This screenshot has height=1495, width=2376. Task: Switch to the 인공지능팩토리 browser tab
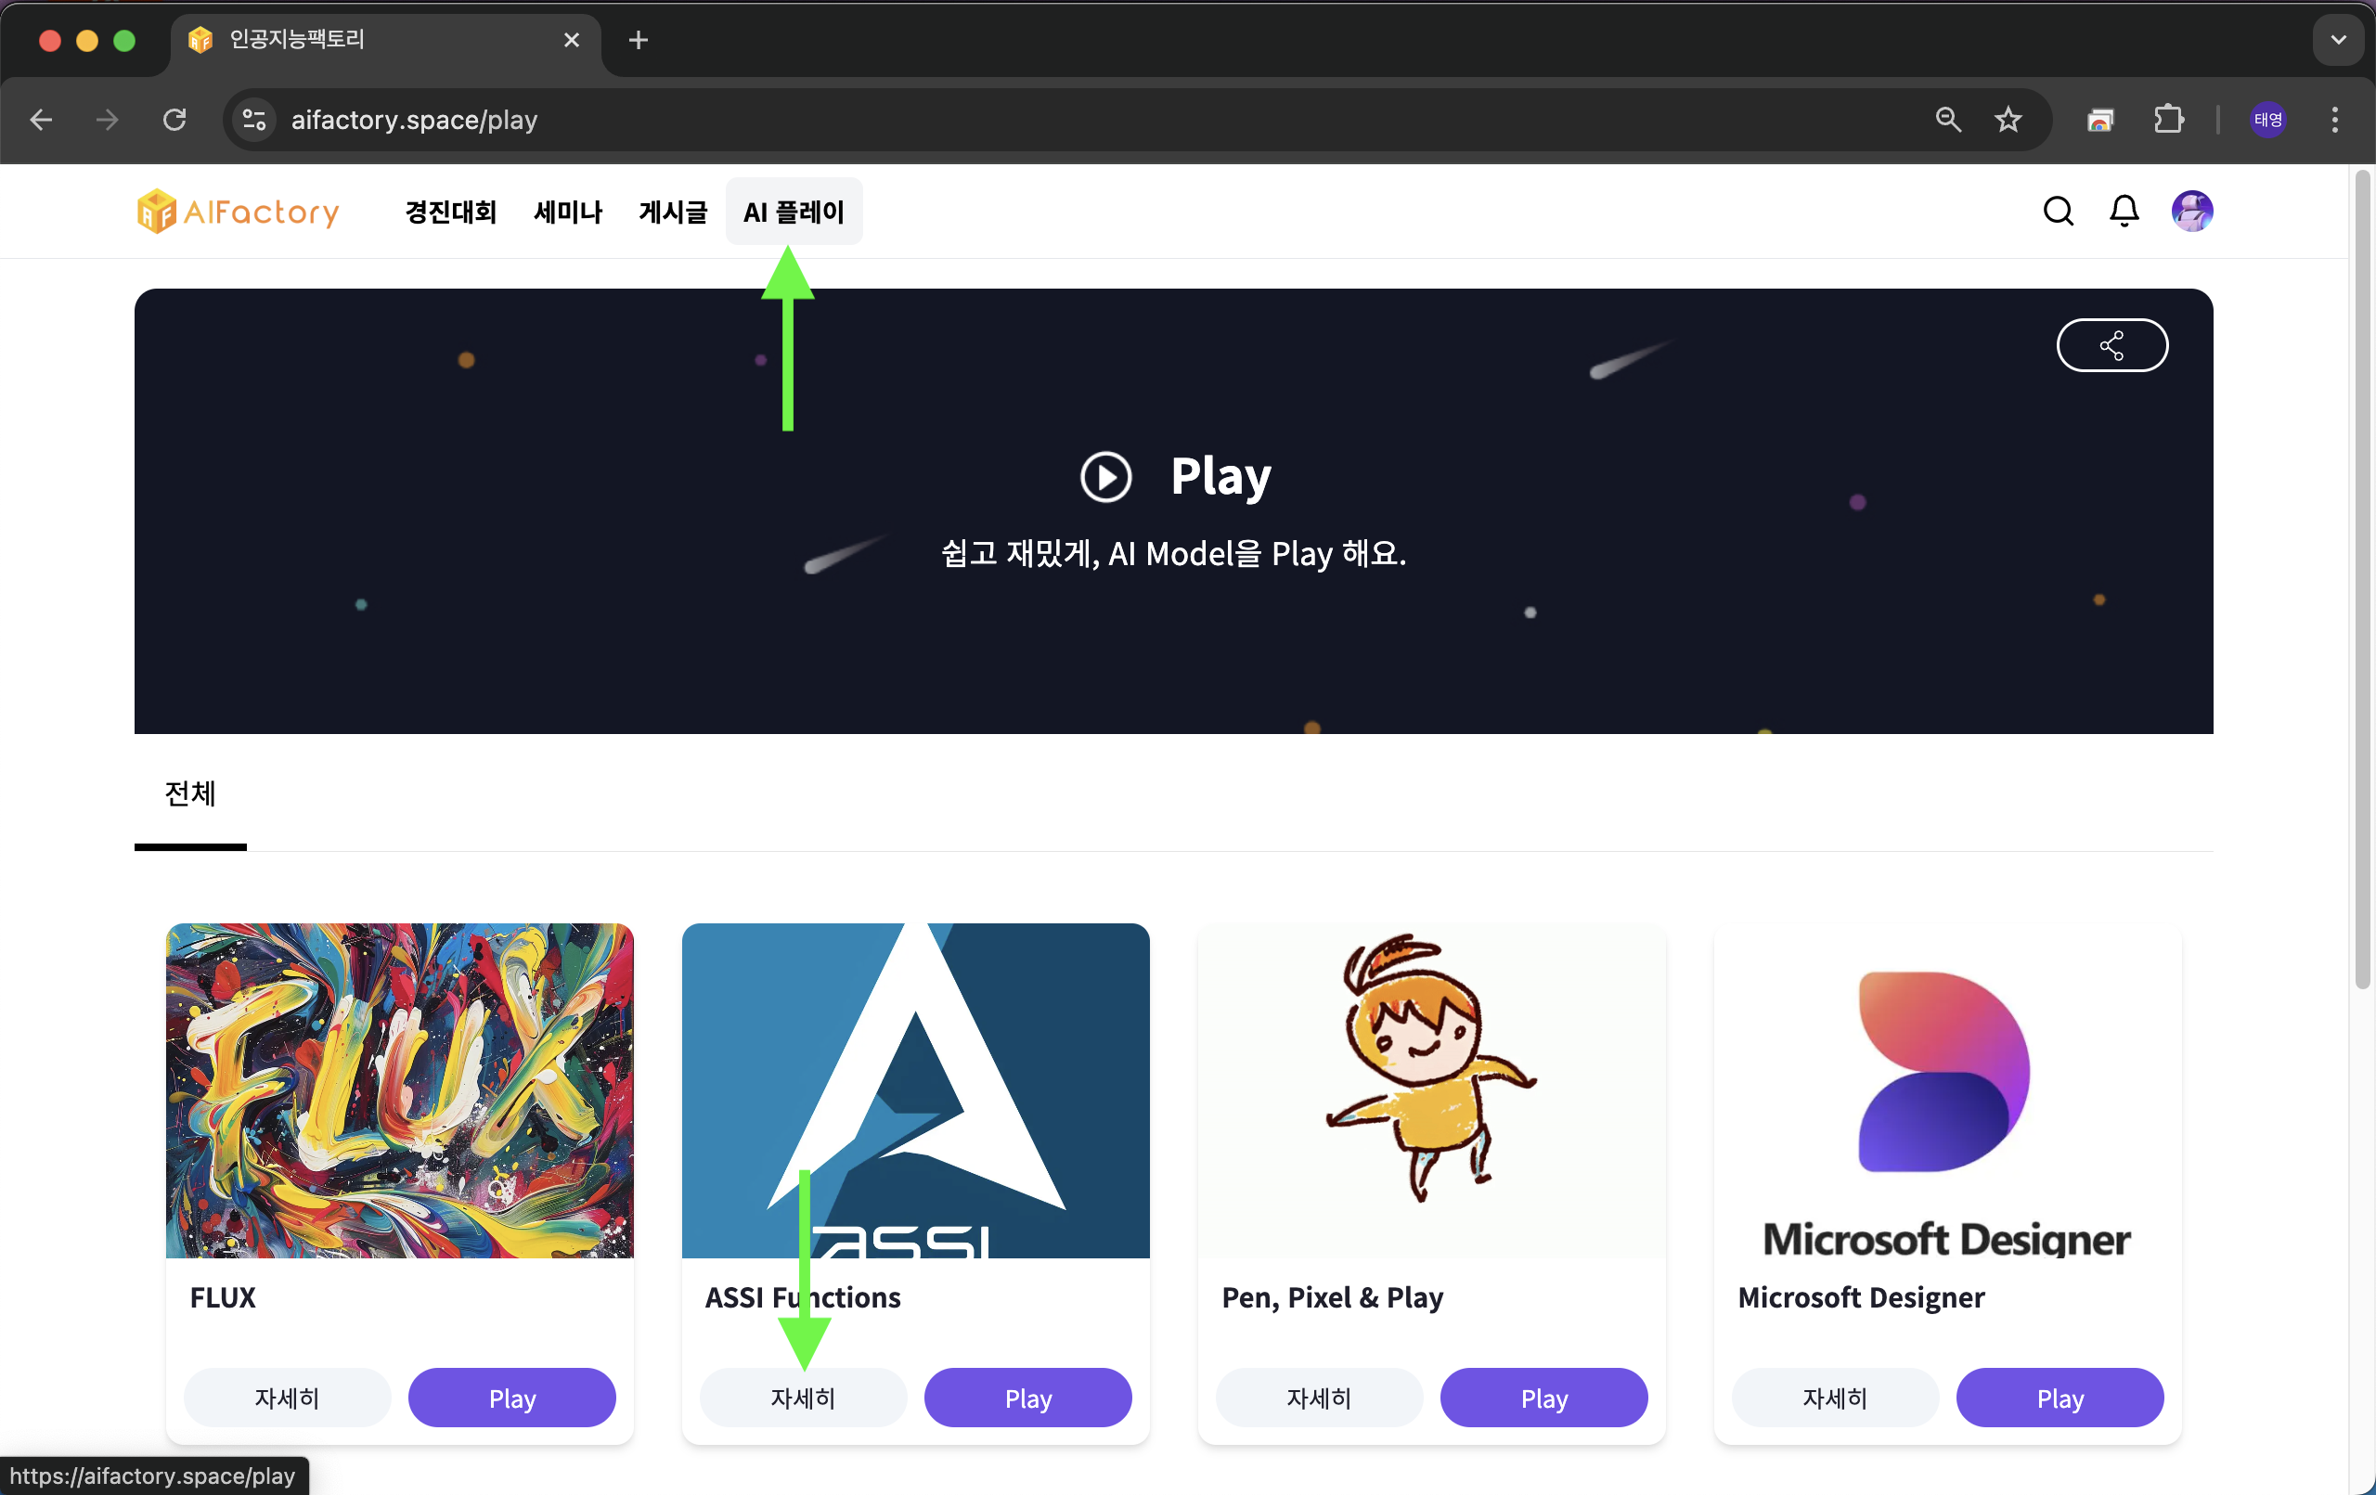(385, 41)
